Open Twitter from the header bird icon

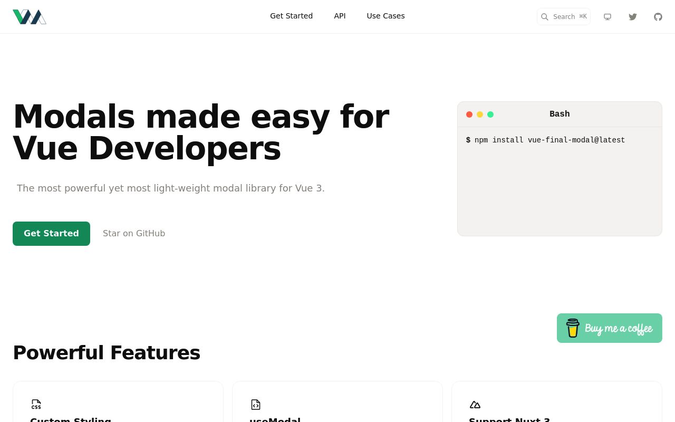633,16
